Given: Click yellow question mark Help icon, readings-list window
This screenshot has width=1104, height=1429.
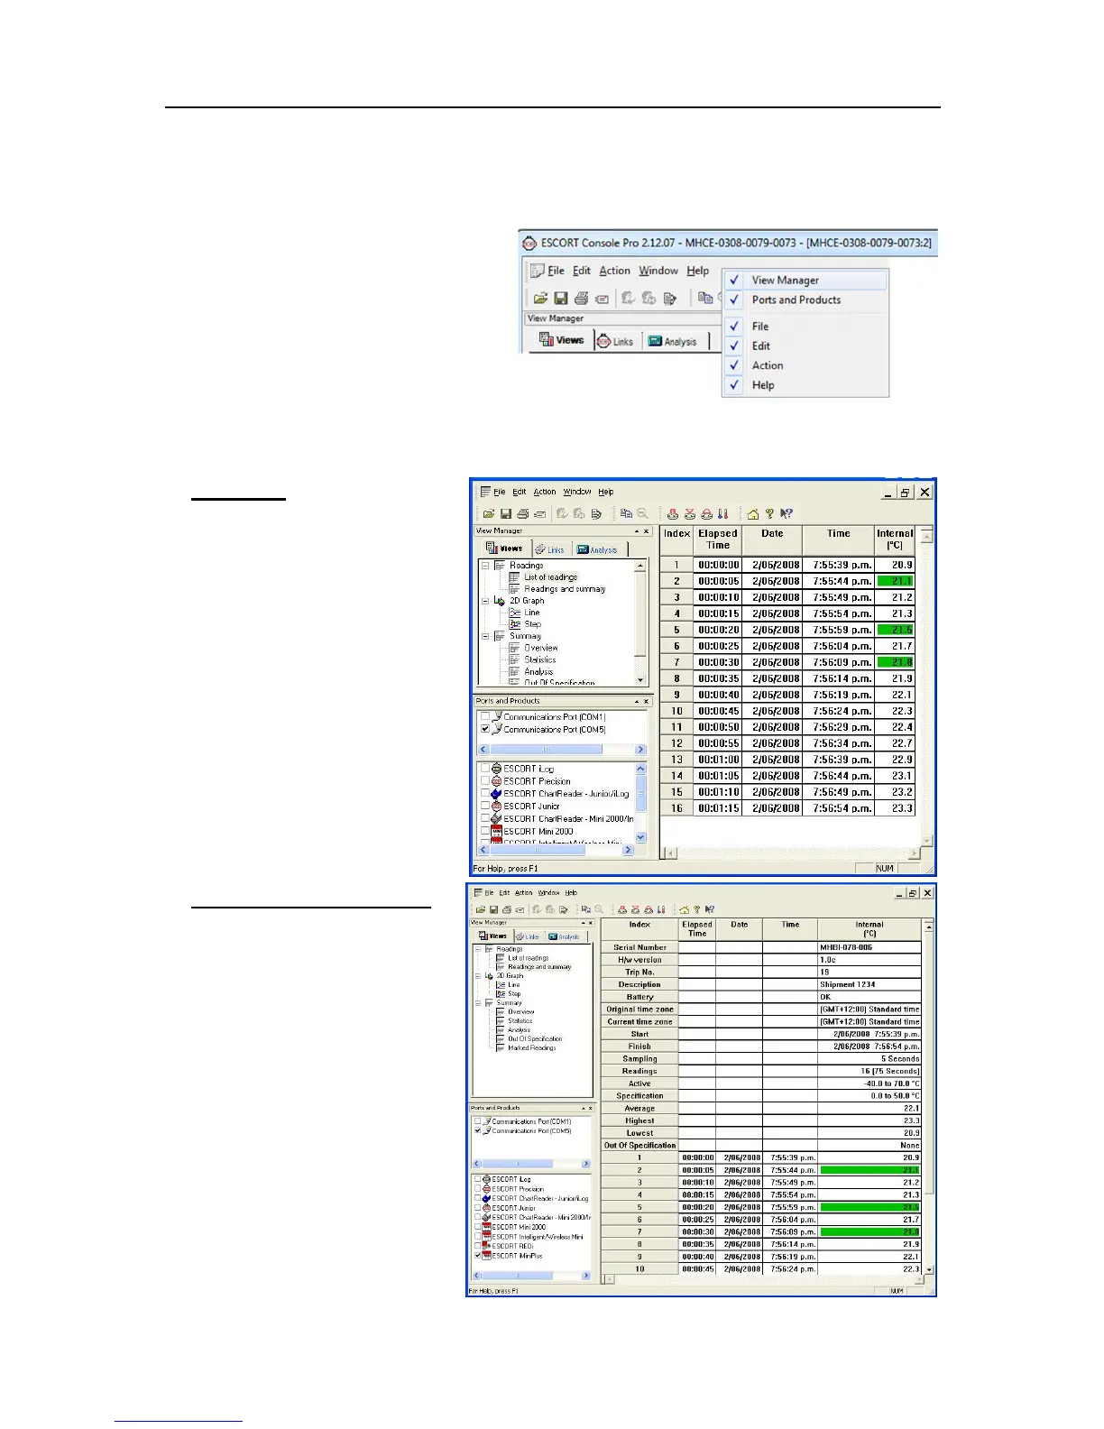Looking at the screenshot, I should tap(769, 514).
